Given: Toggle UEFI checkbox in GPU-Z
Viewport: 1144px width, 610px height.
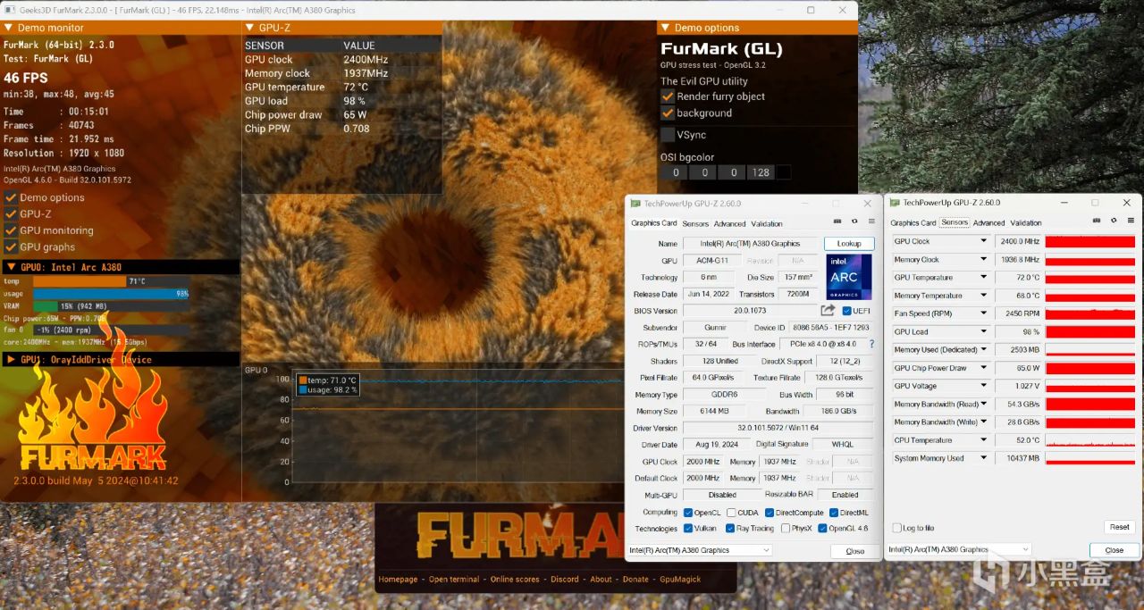Looking at the screenshot, I should tap(846, 311).
